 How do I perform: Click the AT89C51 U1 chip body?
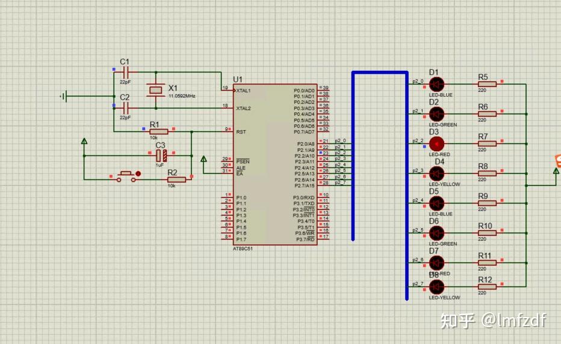[x=274, y=164]
